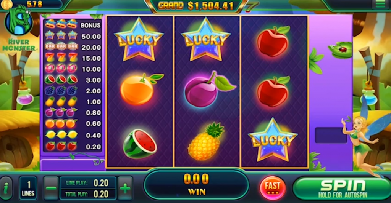Image resolution: width=391 pixels, height=203 pixels.
Task: Click the watermelon symbol on first reel
Action: click(140, 144)
